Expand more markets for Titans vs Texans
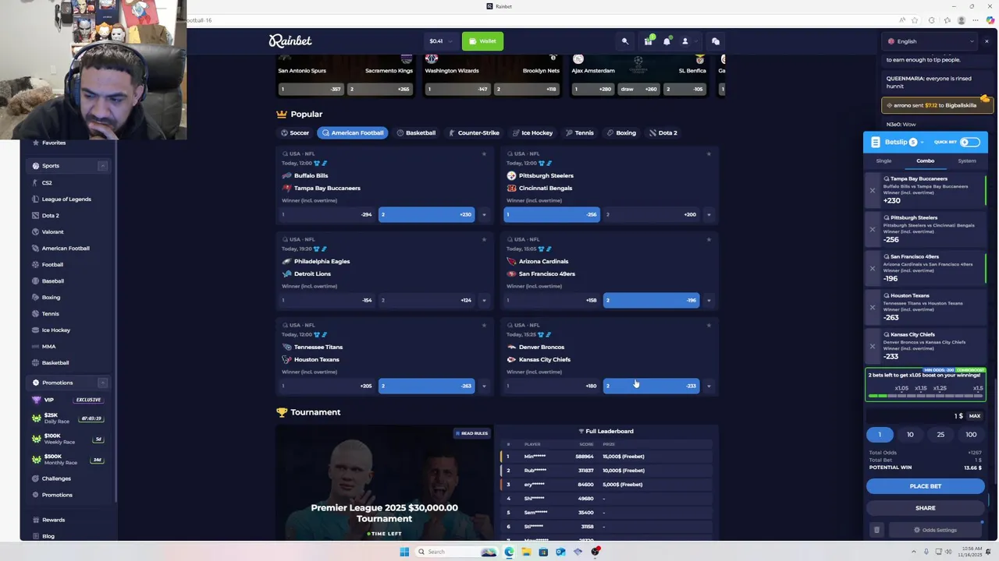Image resolution: width=999 pixels, height=561 pixels. click(x=484, y=386)
